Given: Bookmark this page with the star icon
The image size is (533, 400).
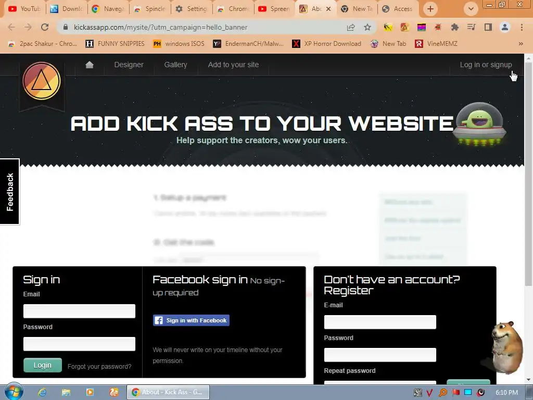Looking at the screenshot, I should (367, 27).
